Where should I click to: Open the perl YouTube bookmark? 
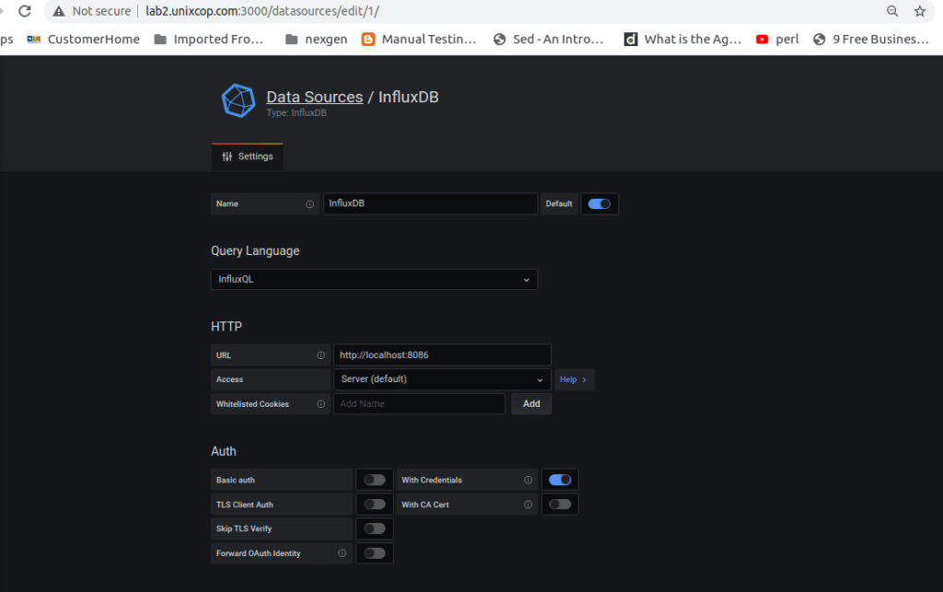tap(777, 39)
